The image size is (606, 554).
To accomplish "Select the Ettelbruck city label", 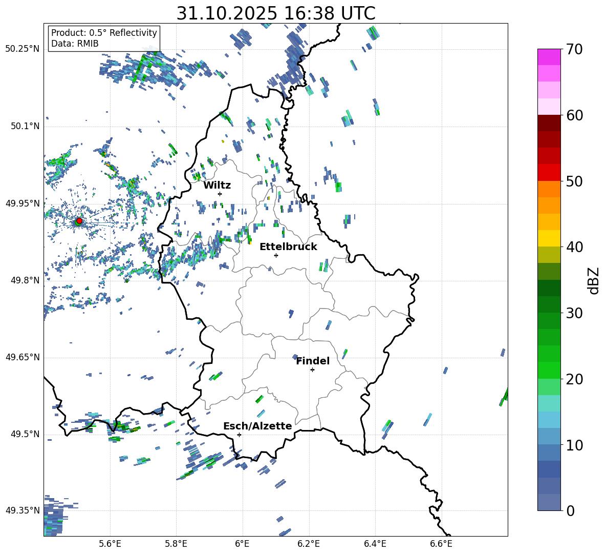I will [x=288, y=247].
